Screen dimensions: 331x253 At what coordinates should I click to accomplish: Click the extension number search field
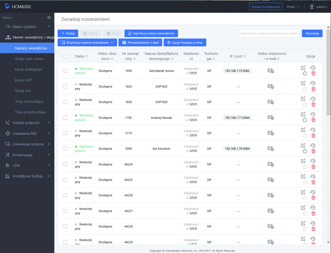(x=269, y=33)
